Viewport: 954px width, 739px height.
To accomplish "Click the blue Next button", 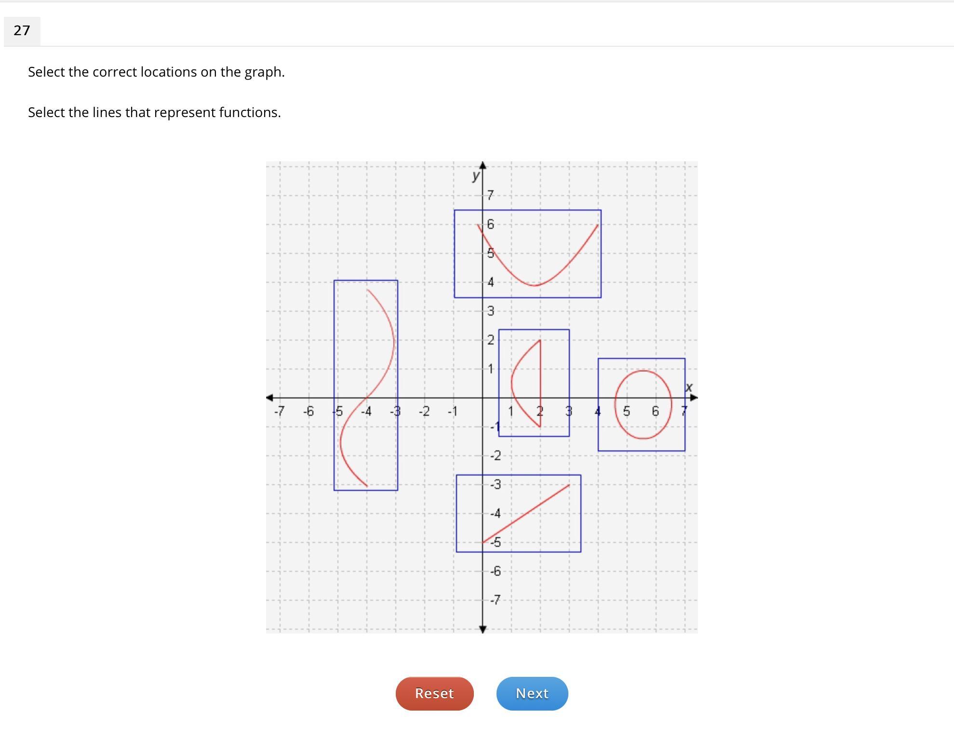I will click(x=532, y=693).
